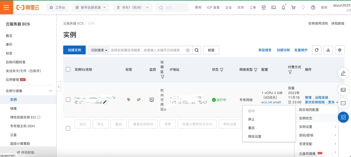The height and width of the screenshot is (157, 351).
Task: Open the 华东1（杭州）region dropdown
Action: point(132,7)
